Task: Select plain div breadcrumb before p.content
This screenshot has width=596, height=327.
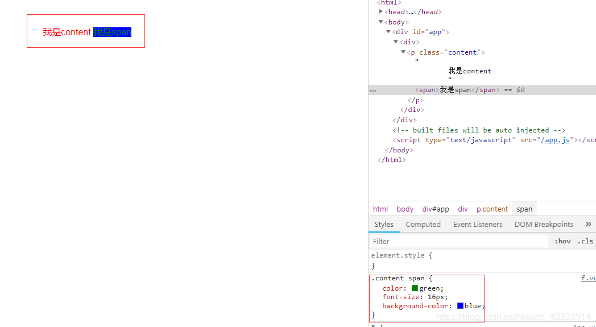Action: click(x=463, y=209)
